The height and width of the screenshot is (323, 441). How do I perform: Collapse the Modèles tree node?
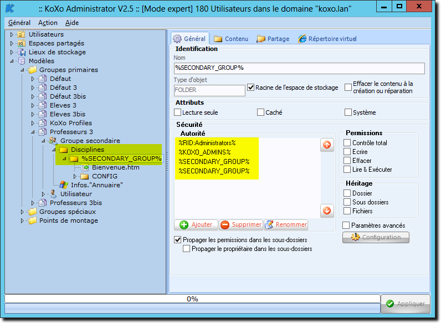12,61
